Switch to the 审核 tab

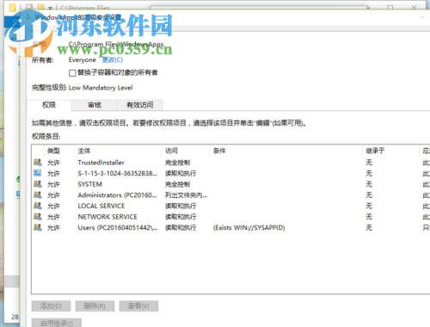coord(95,105)
